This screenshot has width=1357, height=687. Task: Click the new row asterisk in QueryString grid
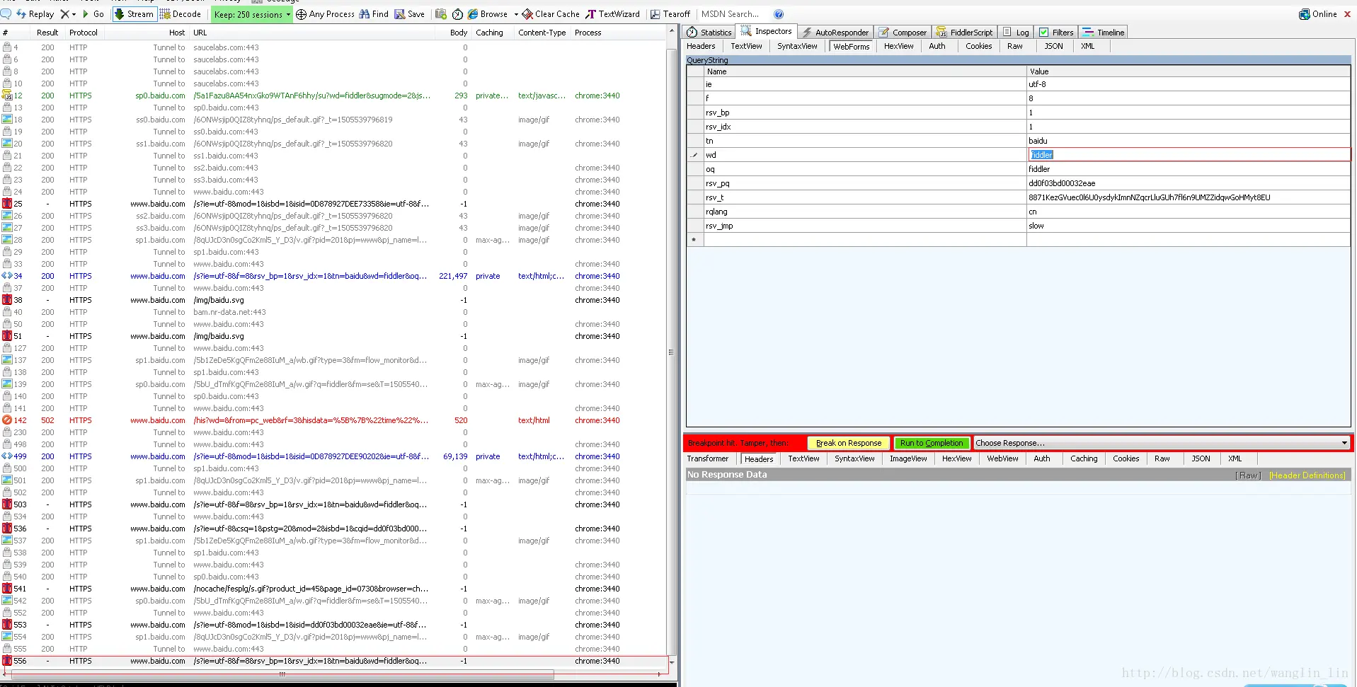[x=694, y=240]
